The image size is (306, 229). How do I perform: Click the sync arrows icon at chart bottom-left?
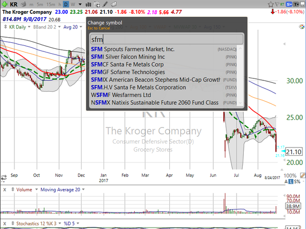click(x=4, y=178)
